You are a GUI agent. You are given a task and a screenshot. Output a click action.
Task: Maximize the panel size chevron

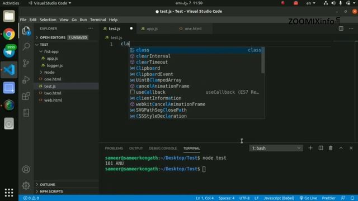341,148
